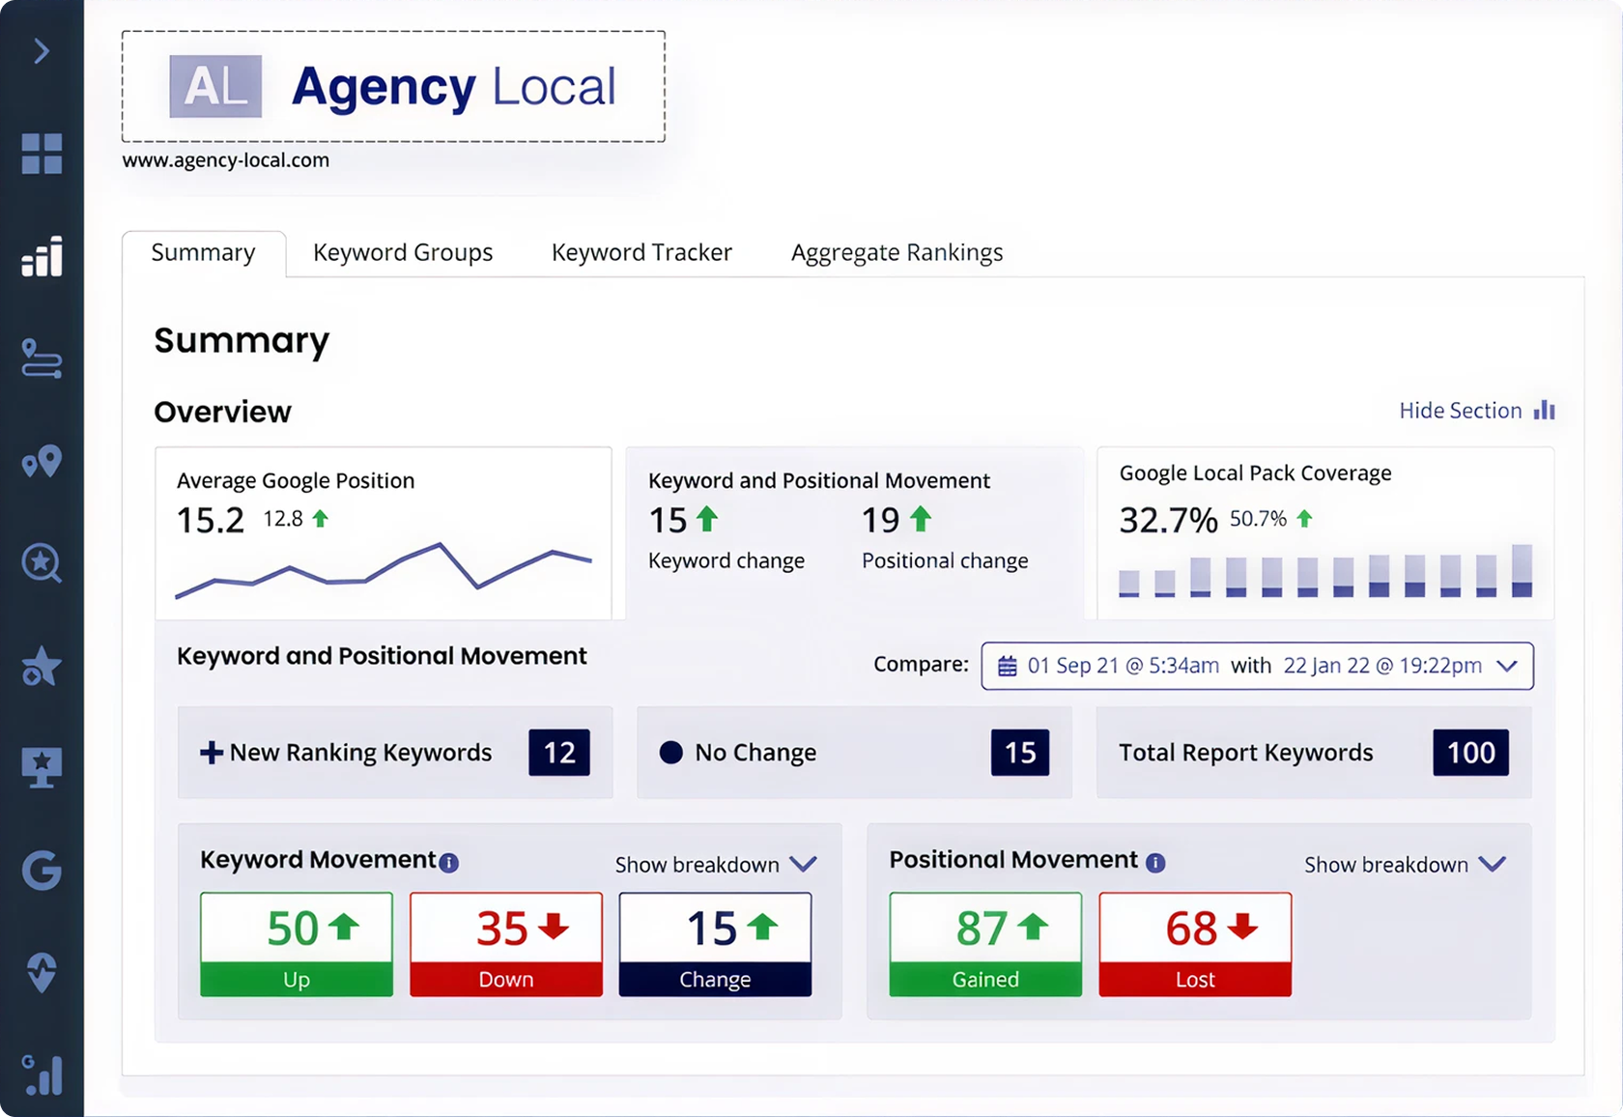
Task: Open the Compare date range dropdown
Action: [x=1257, y=666]
